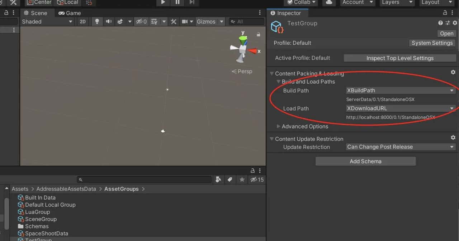Toggle audio in the Scene view
The width and height of the screenshot is (459, 241).
[x=109, y=21]
